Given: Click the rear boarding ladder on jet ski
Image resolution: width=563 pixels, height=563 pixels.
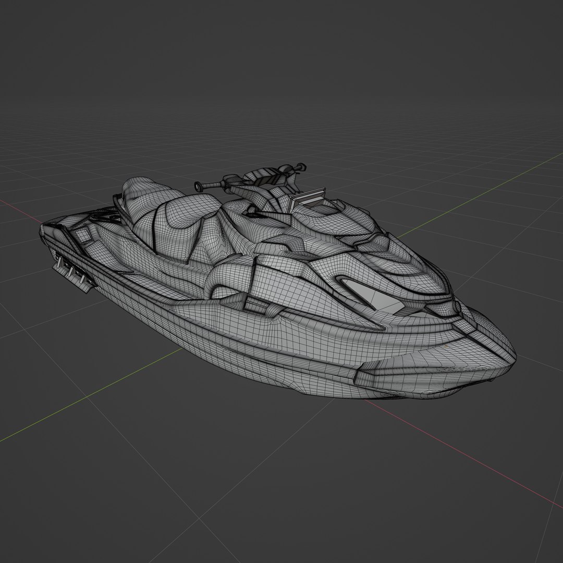Looking at the screenshot, I should tap(74, 274).
